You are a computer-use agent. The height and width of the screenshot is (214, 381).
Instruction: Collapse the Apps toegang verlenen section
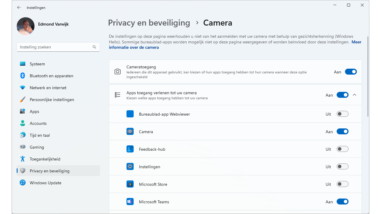coord(354,95)
